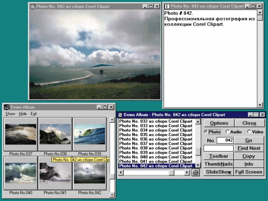
Task: Click the info window's title bar icon
Action: pos(167,6)
